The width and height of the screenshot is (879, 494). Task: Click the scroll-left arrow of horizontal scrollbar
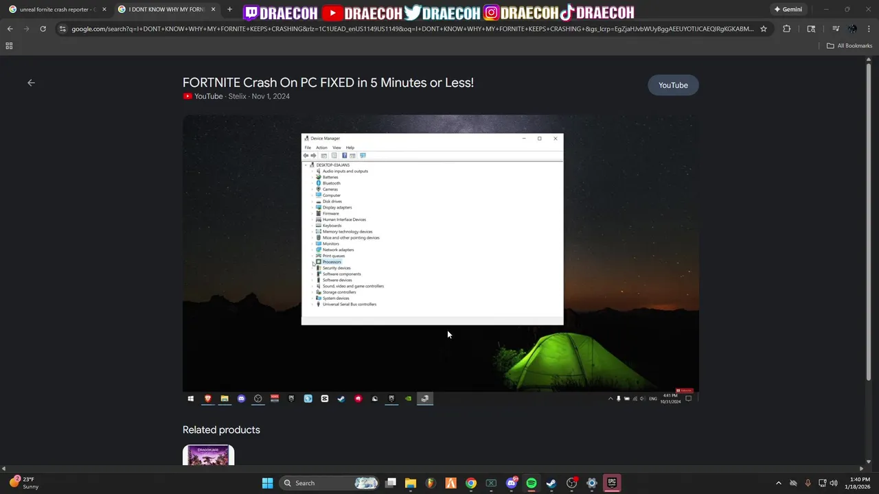3,469
